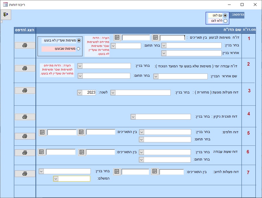Print report 6 work hours
262x198 pixels.
pos(25,153)
